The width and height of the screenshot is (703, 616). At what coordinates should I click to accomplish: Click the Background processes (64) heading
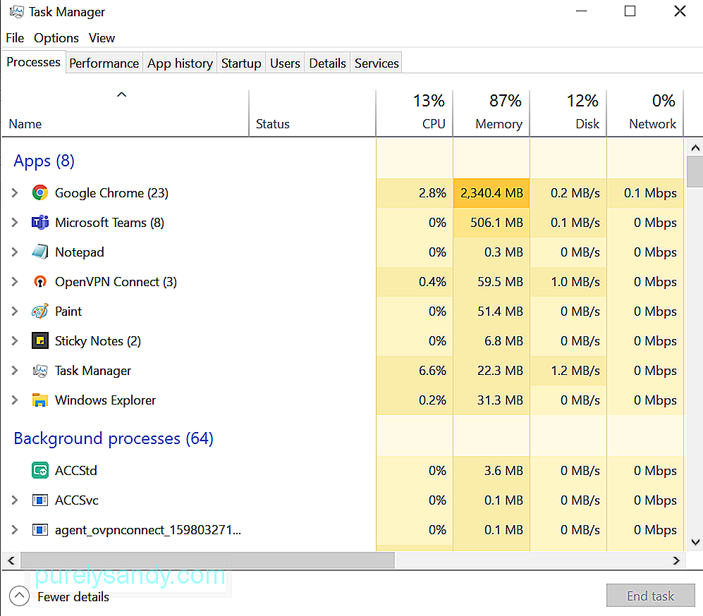pos(114,438)
